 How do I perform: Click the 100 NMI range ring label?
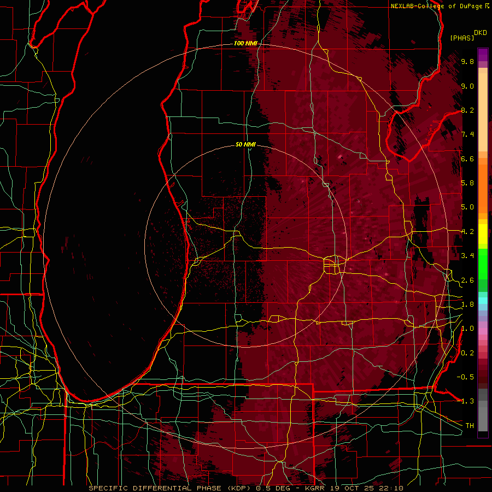(245, 43)
